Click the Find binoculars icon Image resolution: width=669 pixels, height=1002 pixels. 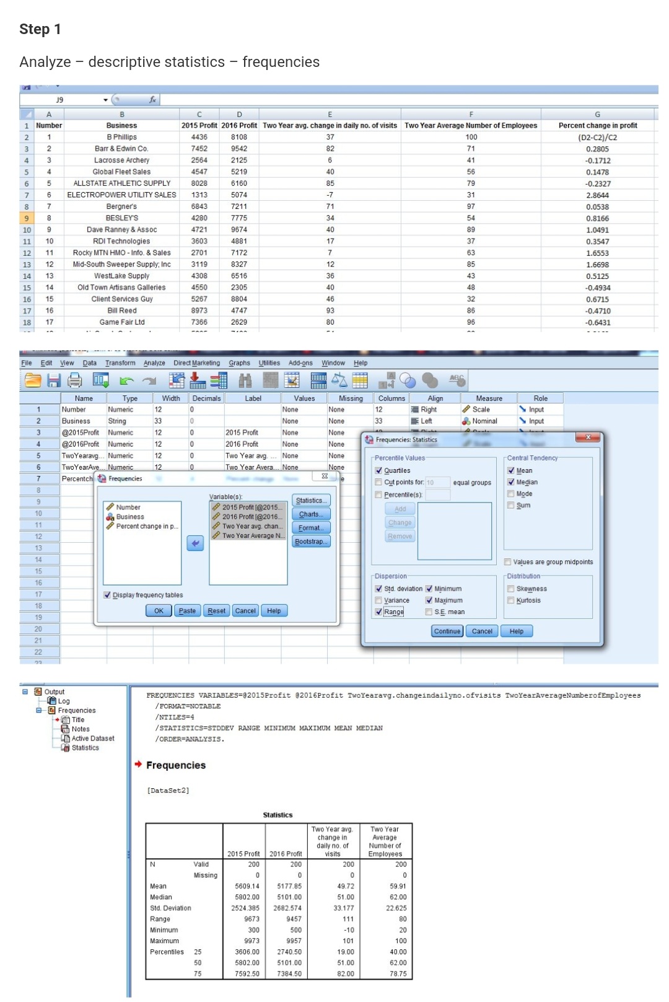(x=245, y=380)
